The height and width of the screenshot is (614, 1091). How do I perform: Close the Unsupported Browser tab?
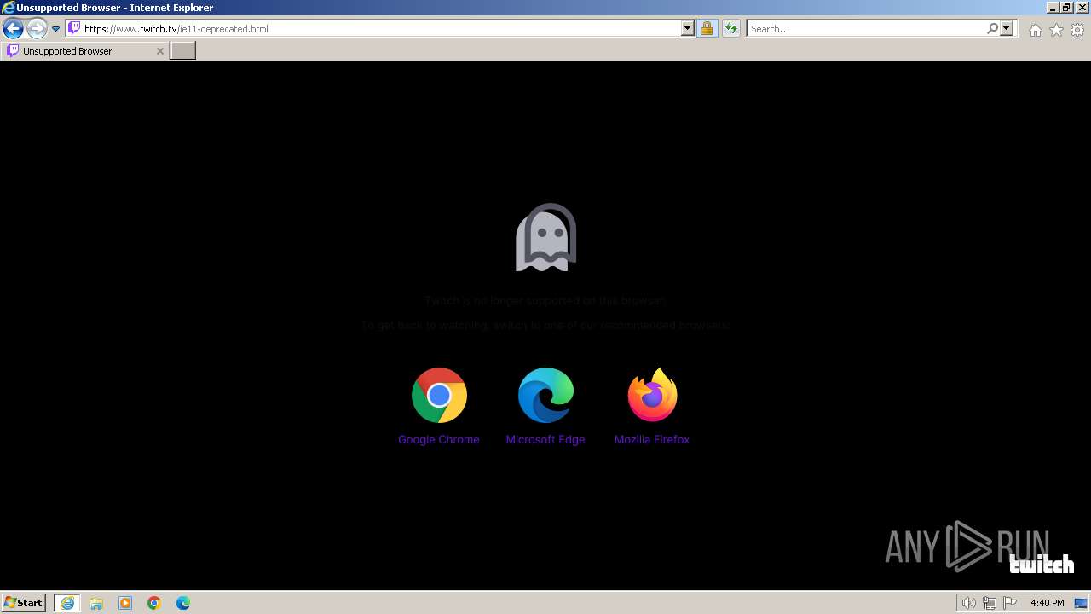(159, 51)
